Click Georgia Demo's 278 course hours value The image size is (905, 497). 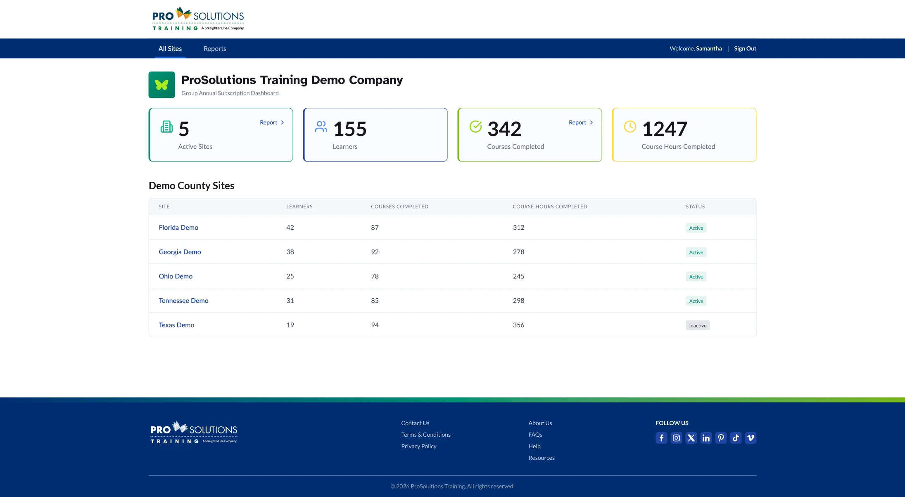518,252
